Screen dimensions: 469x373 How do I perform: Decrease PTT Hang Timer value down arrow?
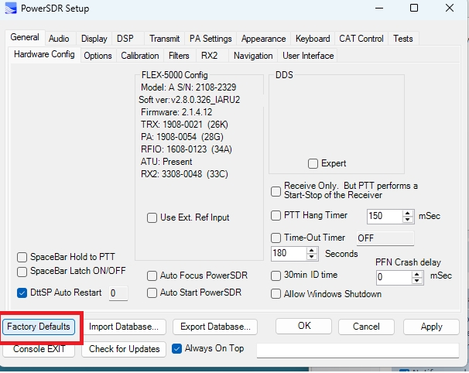click(x=407, y=219)
